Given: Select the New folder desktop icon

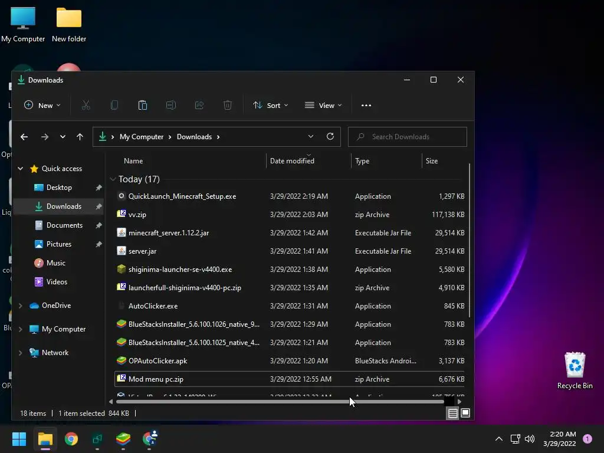Looking at the screenshot, I should [x=69, y=24].
